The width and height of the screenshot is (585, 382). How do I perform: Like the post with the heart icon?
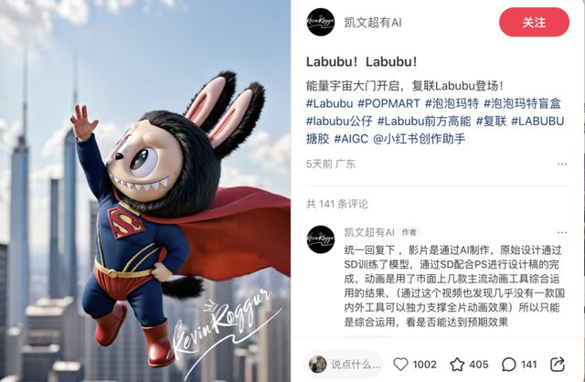(x=400, y=364)
